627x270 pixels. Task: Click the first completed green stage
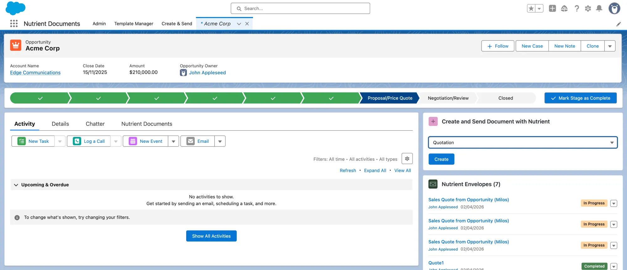click(x=40, y=98)
